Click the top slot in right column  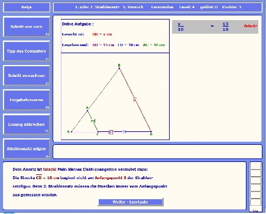click(x=255, y=166)
